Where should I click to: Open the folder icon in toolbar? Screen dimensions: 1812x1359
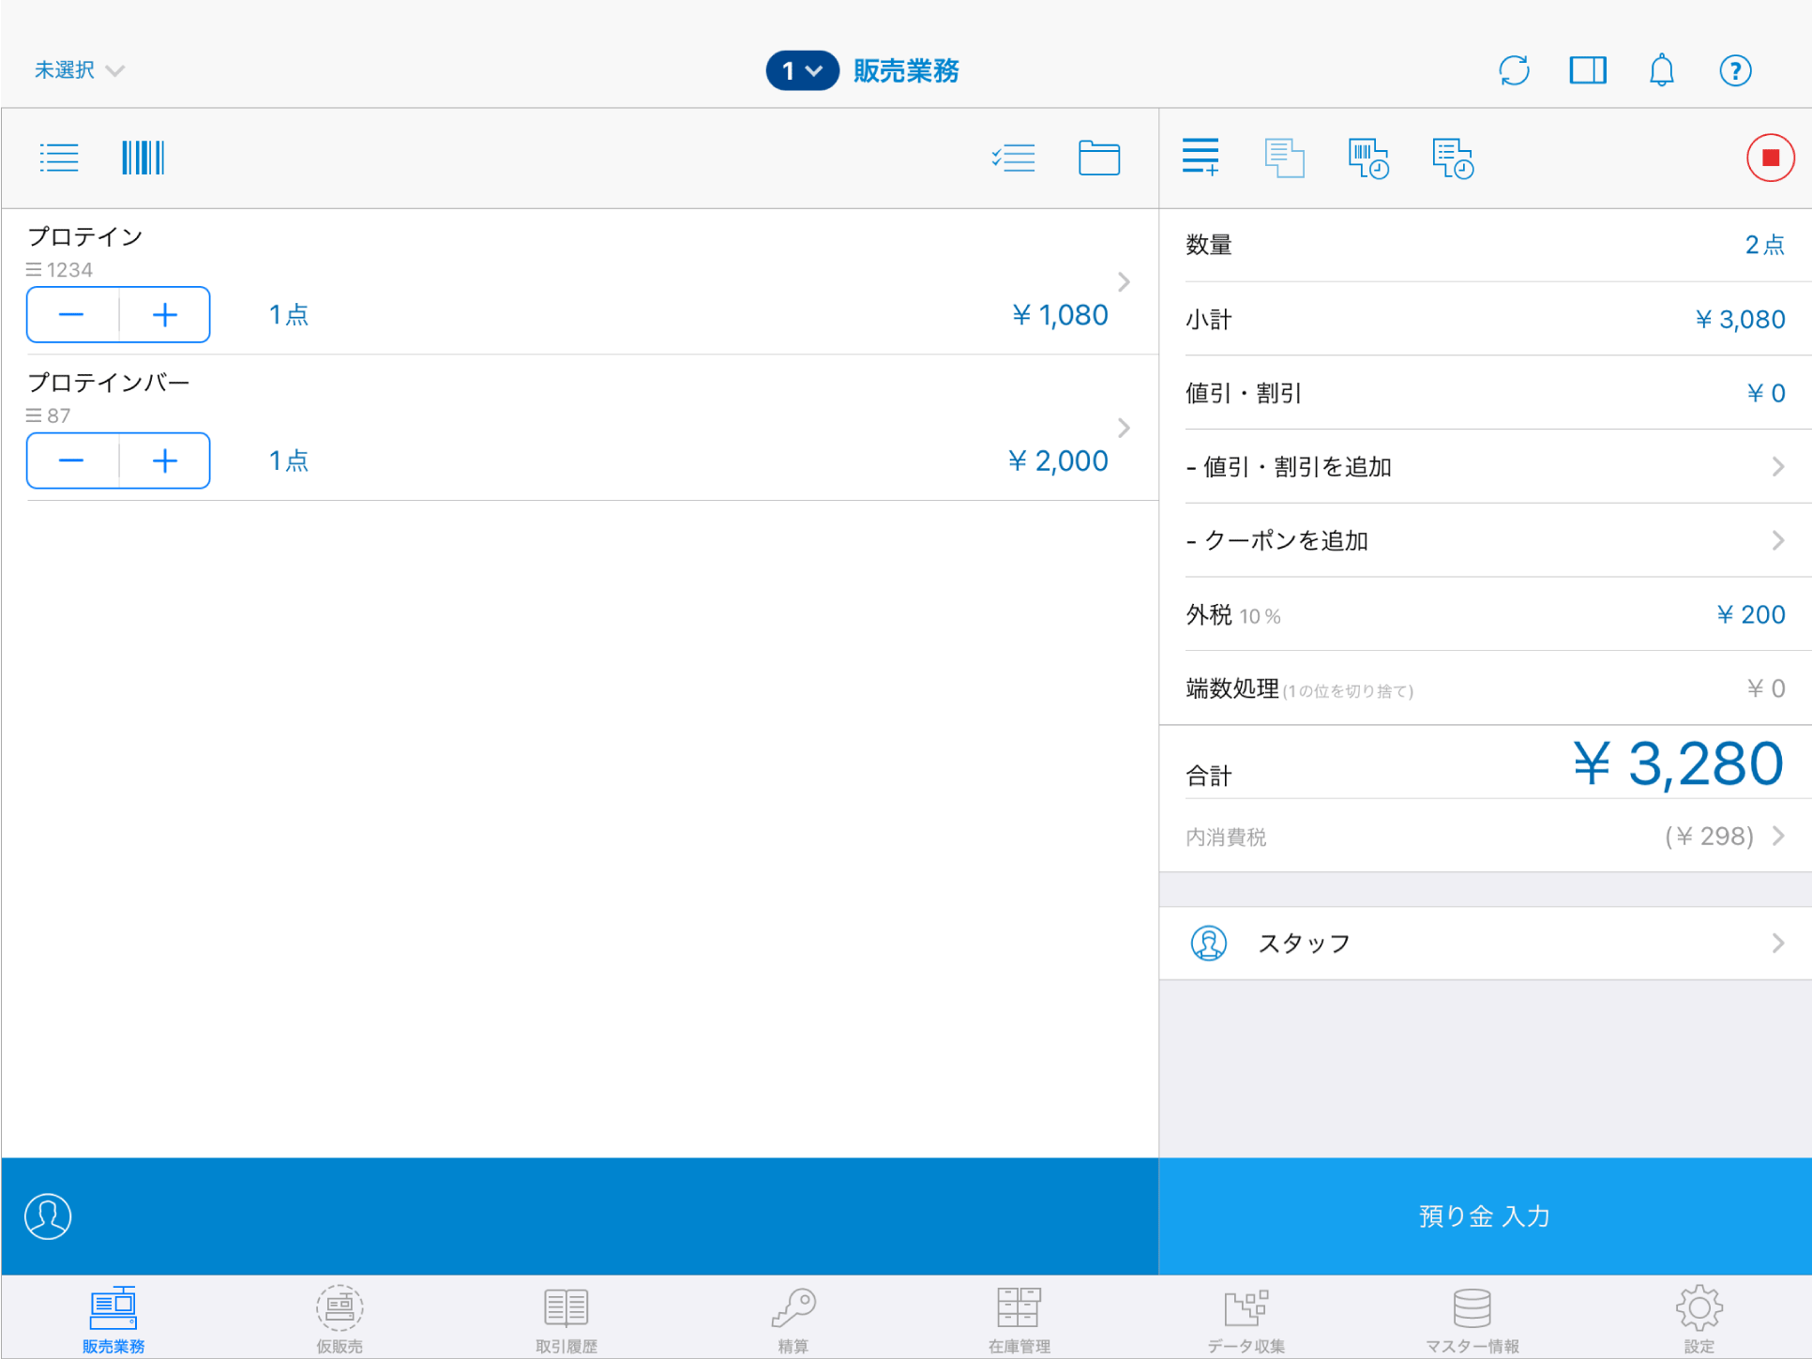(x=1098, y=158)
